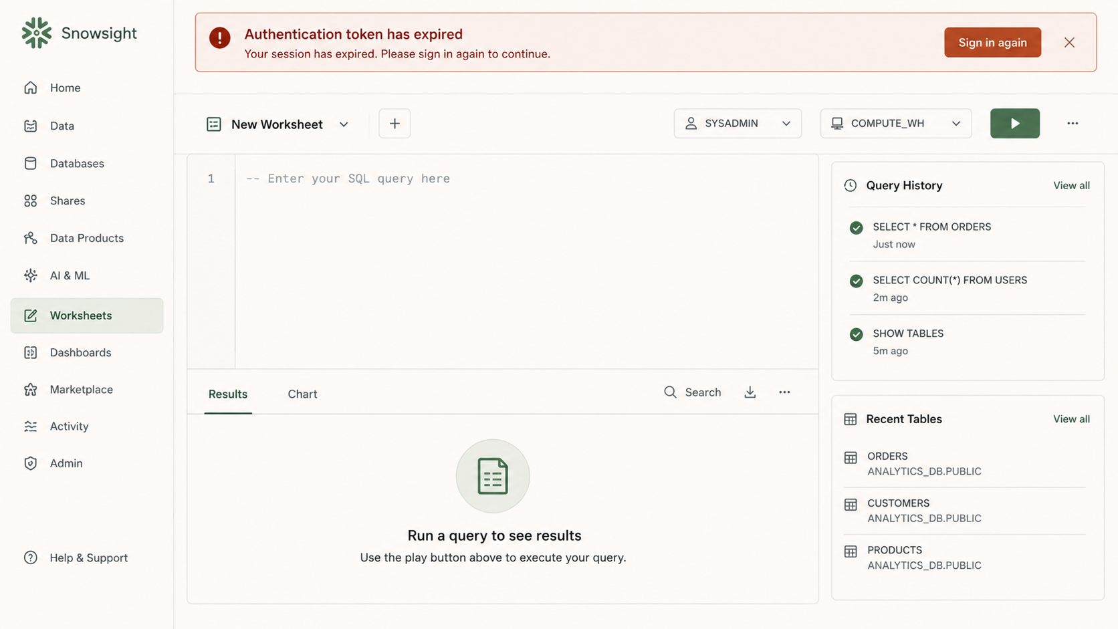View all Query History entries
Screen dimensions: 1118x629
(1071, 186)
